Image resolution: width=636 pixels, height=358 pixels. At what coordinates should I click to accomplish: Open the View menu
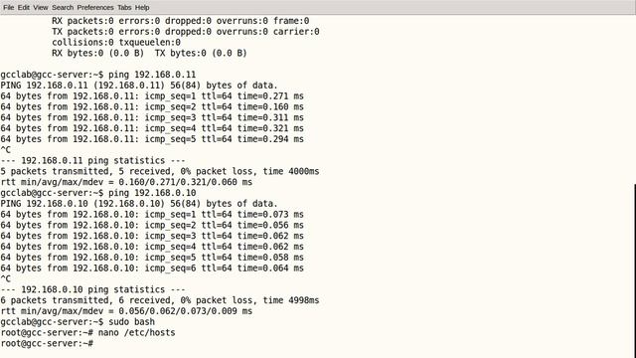tap(41, 7)
